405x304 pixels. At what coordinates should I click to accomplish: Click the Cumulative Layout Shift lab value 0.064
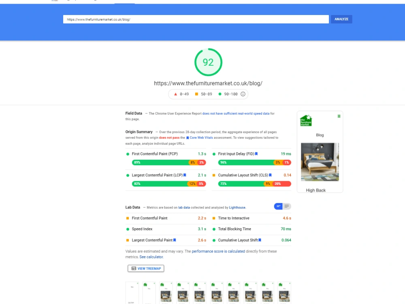[x=286, y=240]
